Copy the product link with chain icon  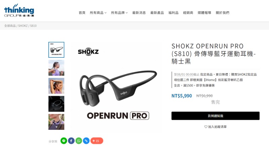click(86, 141)
